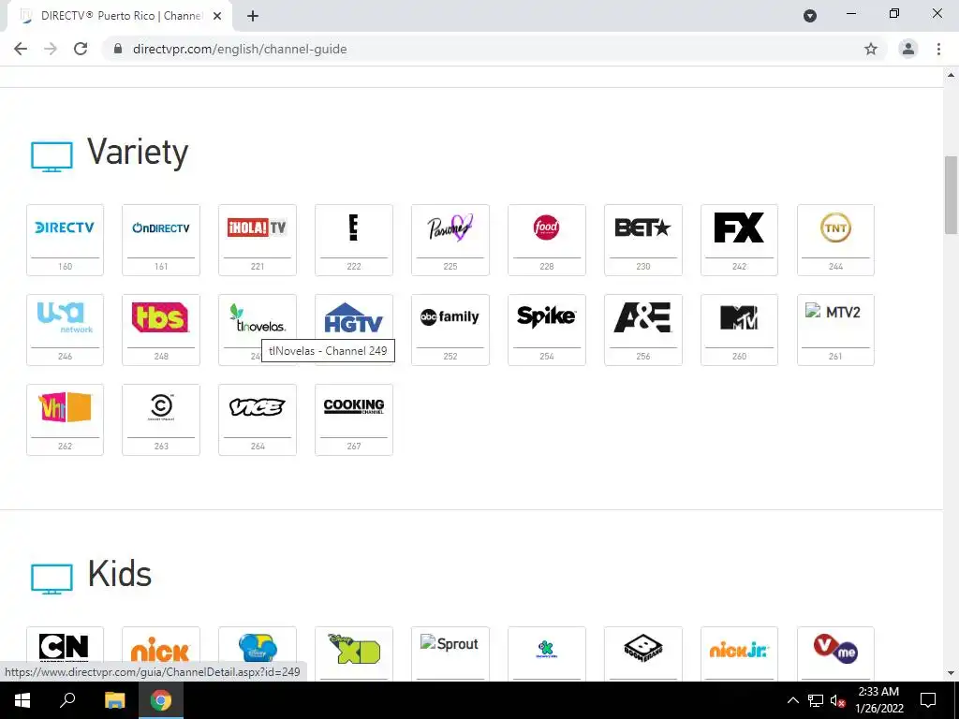Select the VICE channel 264 logo
959x719 pixels.
(258, 407)
